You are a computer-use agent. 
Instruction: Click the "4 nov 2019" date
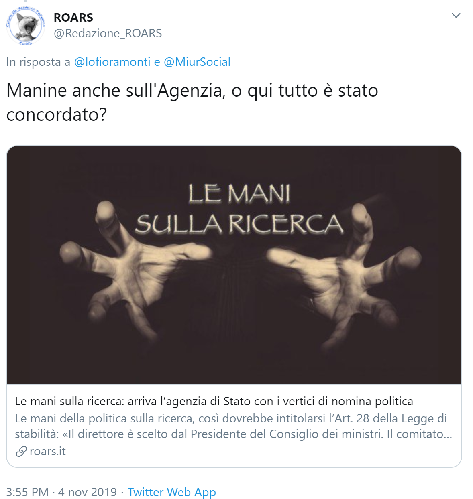click(88, 492)
